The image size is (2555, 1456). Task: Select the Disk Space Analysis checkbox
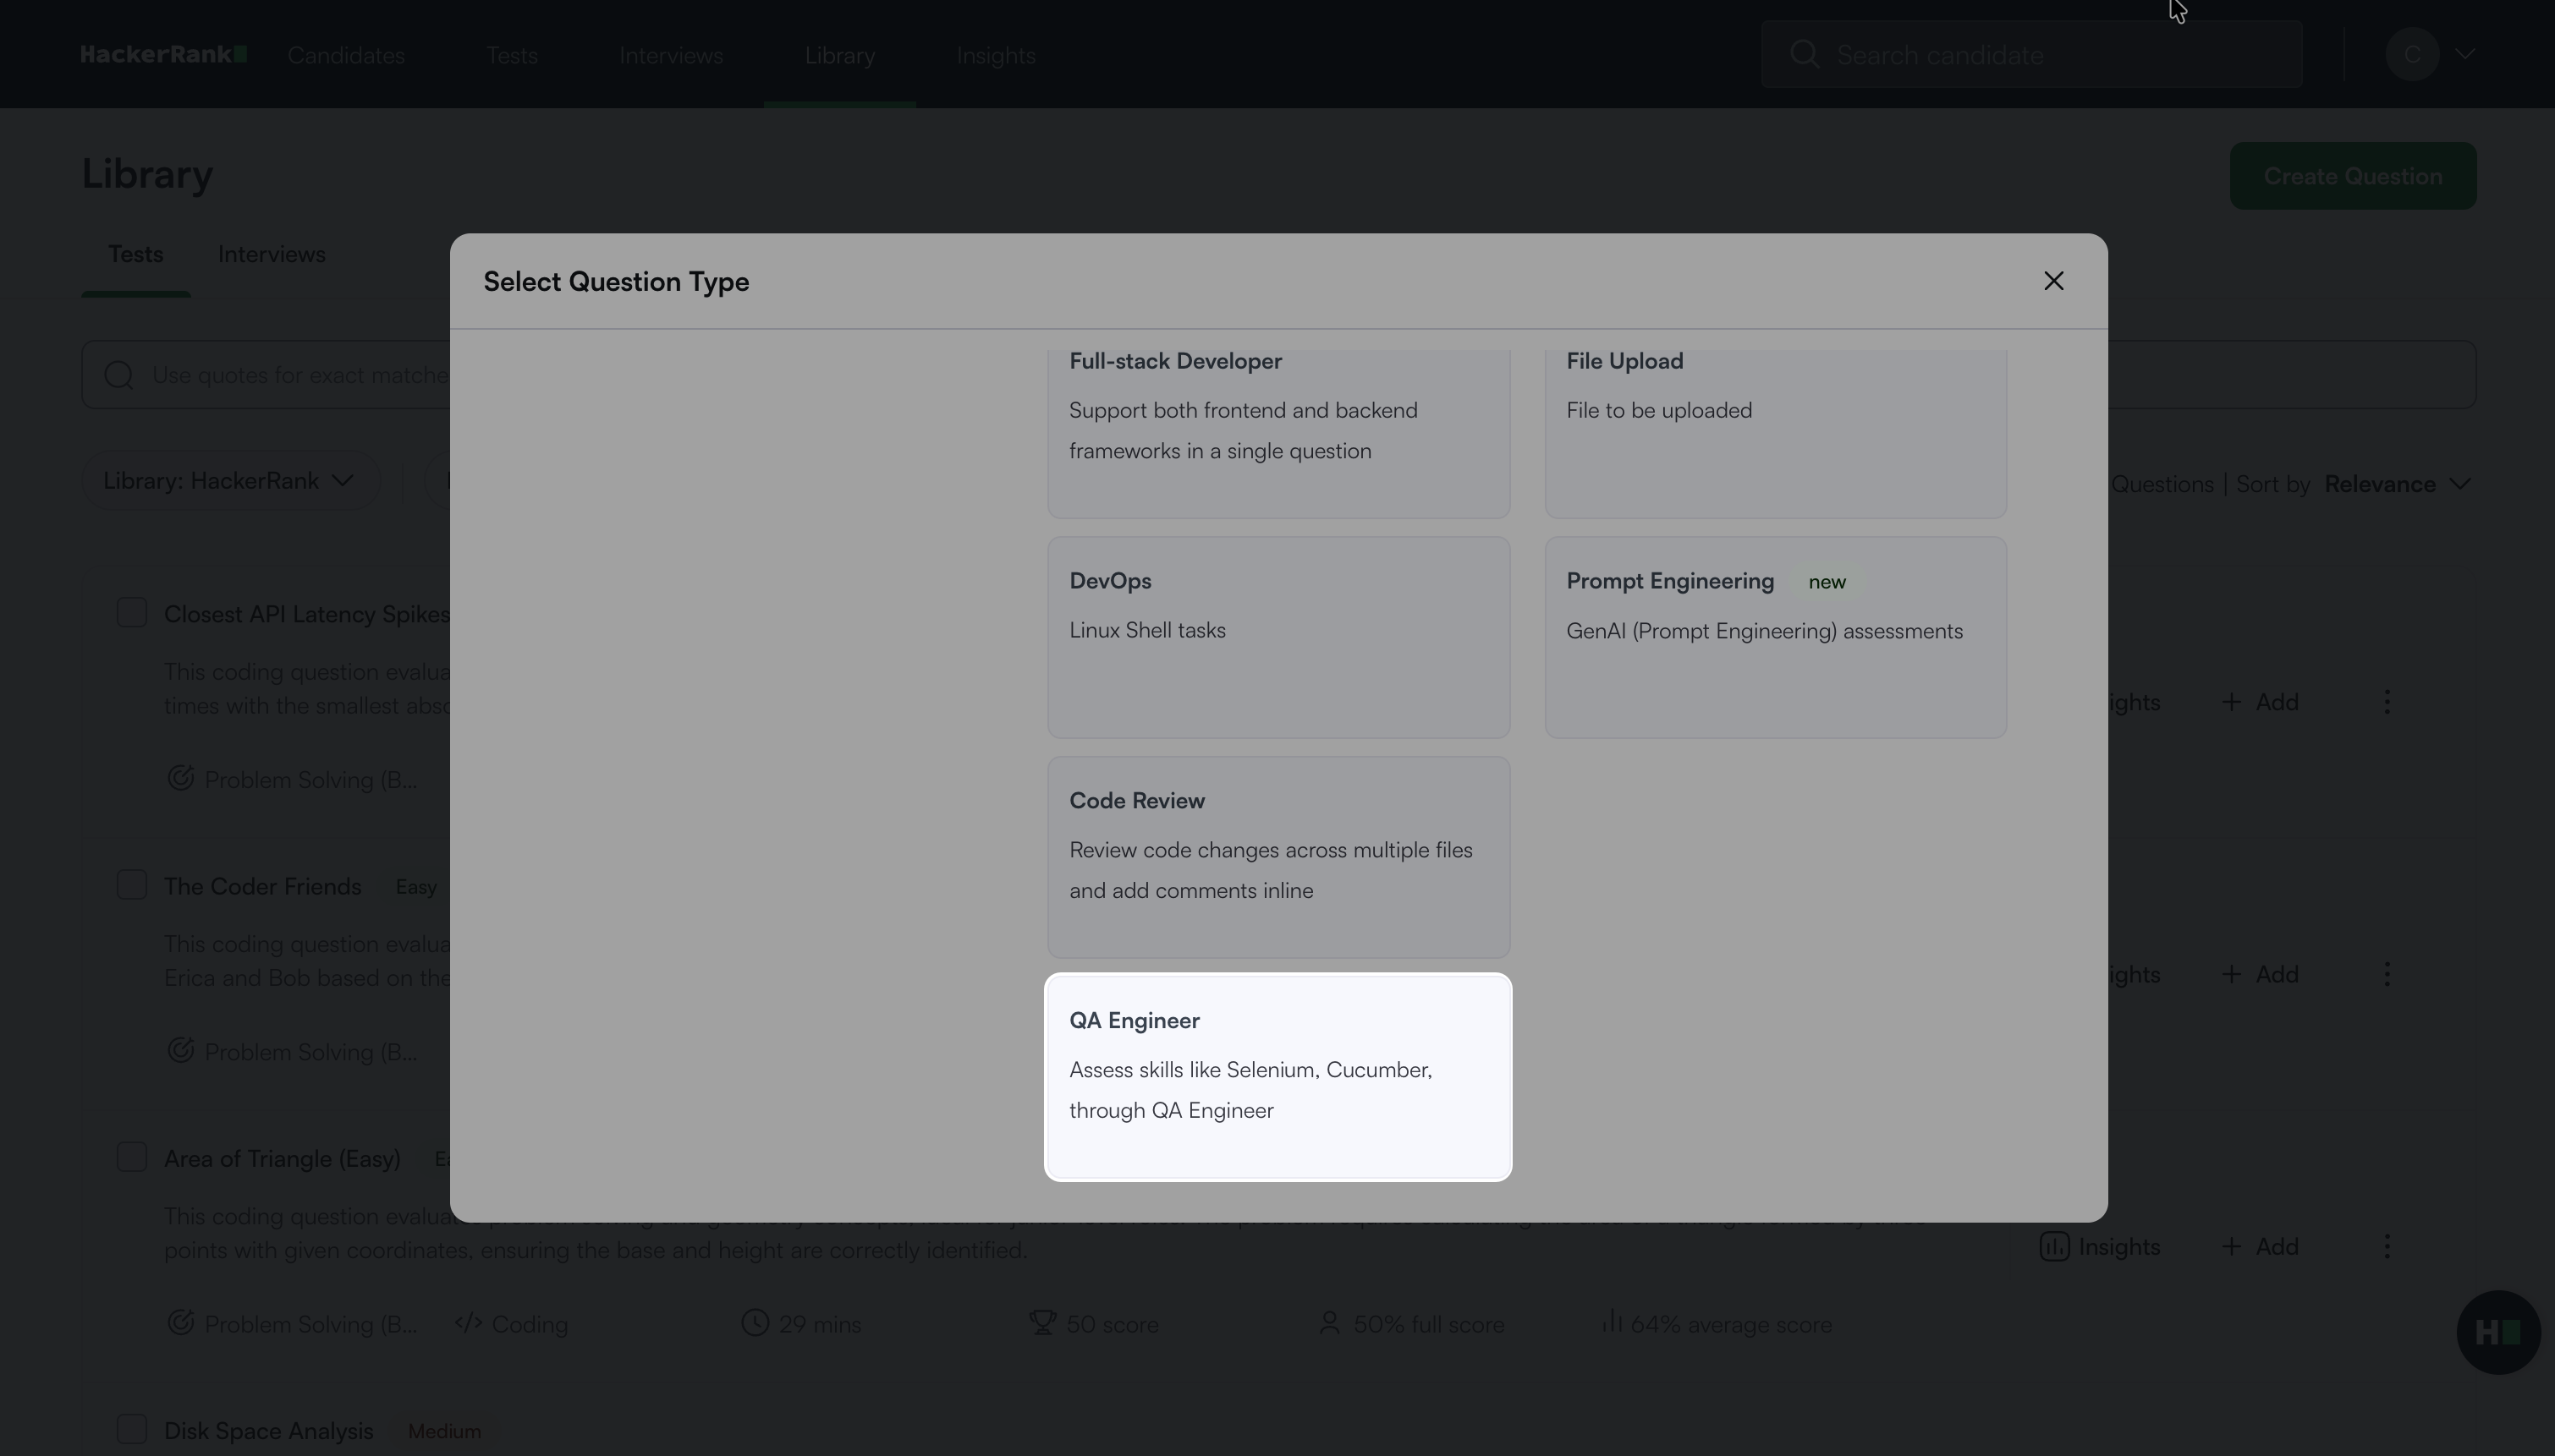132,1429
